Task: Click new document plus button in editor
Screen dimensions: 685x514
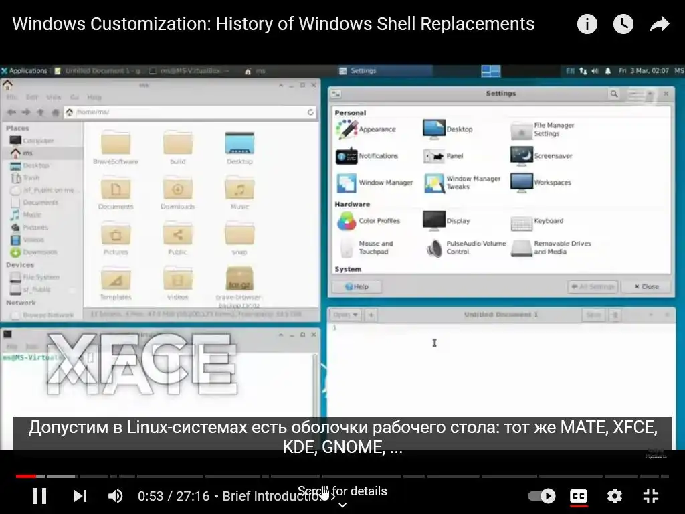Action: [371, 315]
